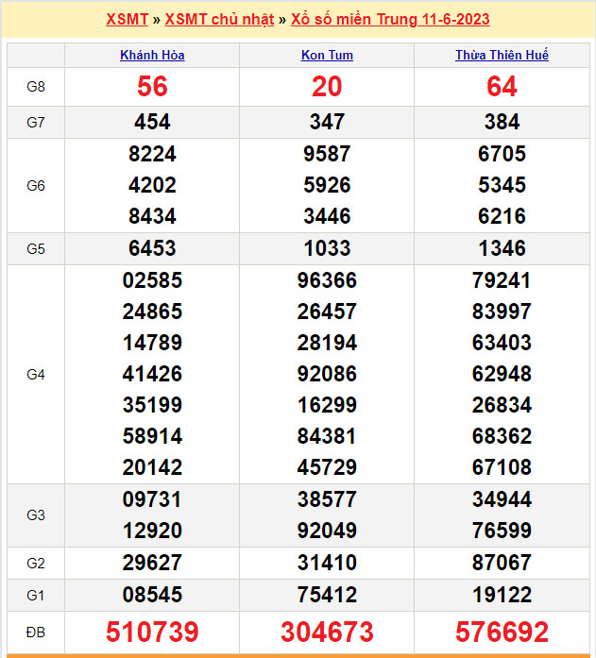
Task: Select the G8 result 56
Action: click(152, 87)
